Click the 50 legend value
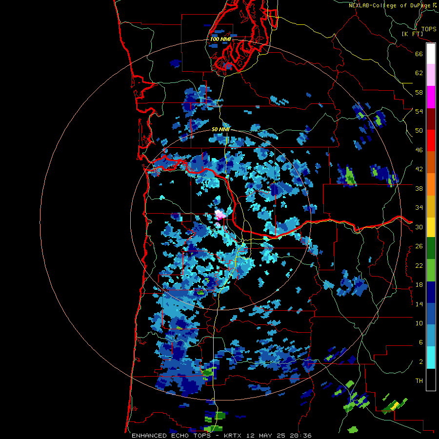The width and height of the screenshot is (439, 439). click(419, 131)
